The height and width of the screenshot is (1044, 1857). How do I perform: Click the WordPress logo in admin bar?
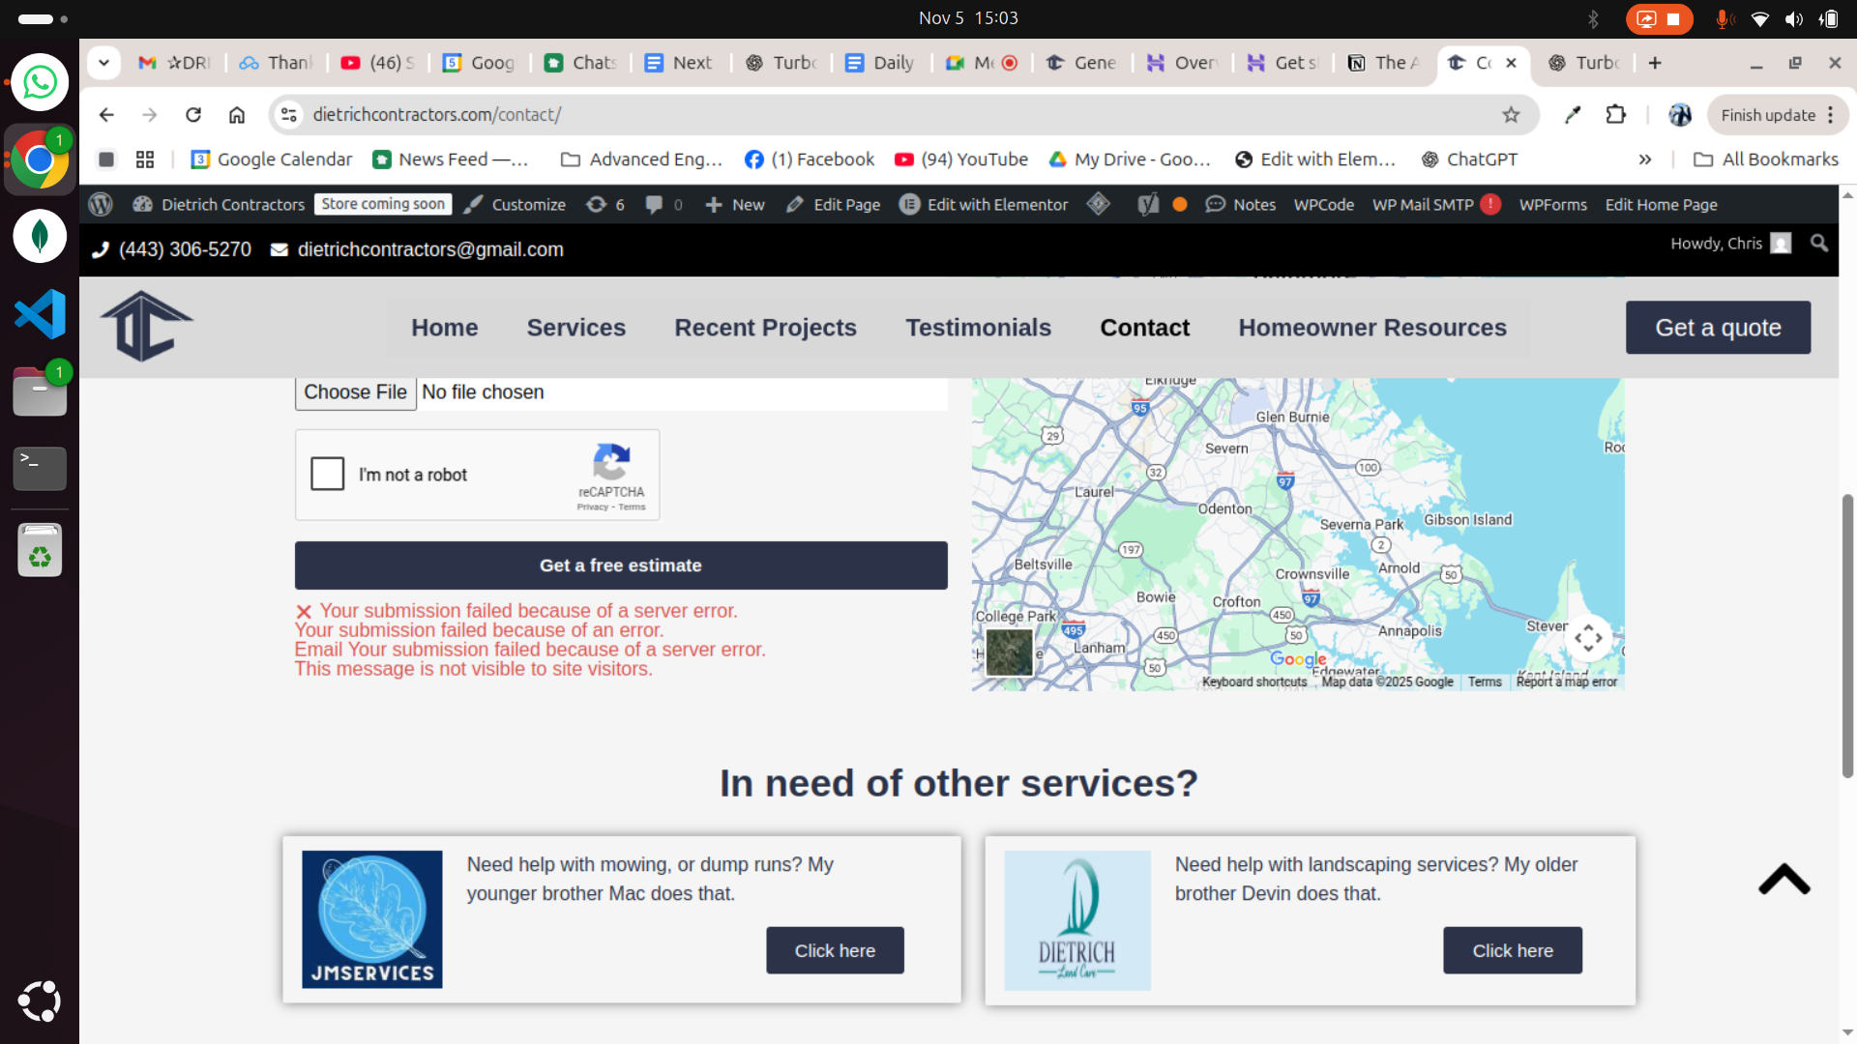coord(101,204)
